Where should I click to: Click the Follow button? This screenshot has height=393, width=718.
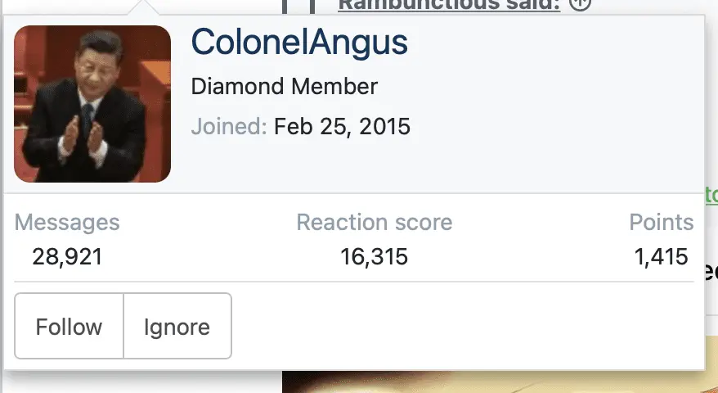tap(70, 326)
